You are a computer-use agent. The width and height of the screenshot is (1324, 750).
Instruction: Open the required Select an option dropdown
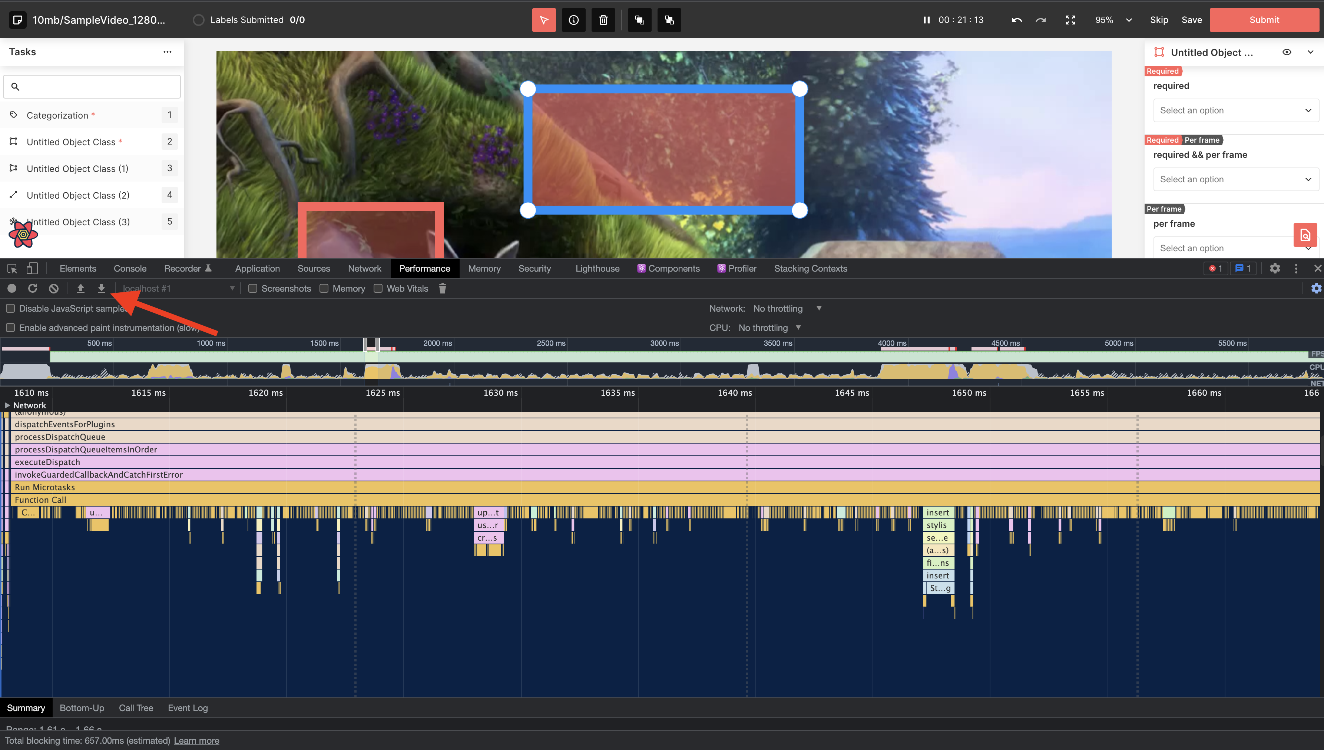coord(1235,110)
